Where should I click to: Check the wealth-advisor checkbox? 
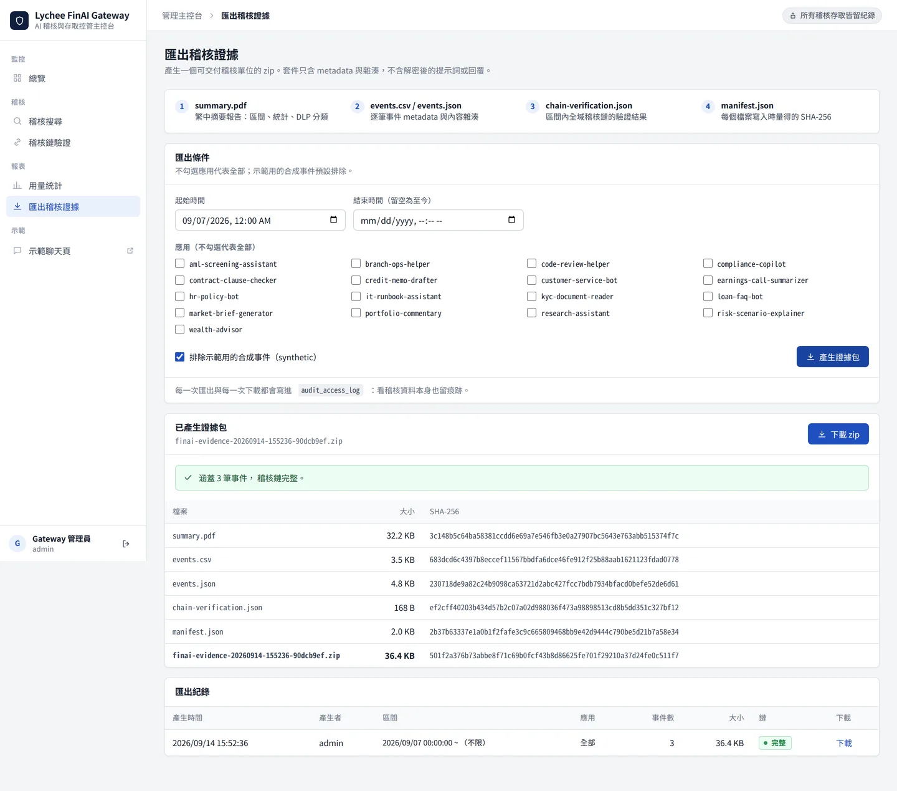coord(180,329)
